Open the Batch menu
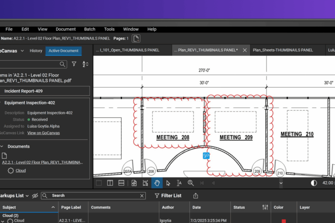The image size is (335, 223). click(89, 29)
